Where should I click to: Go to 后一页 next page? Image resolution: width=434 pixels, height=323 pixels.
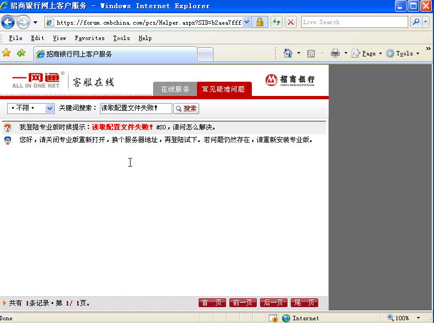[274, 303]
